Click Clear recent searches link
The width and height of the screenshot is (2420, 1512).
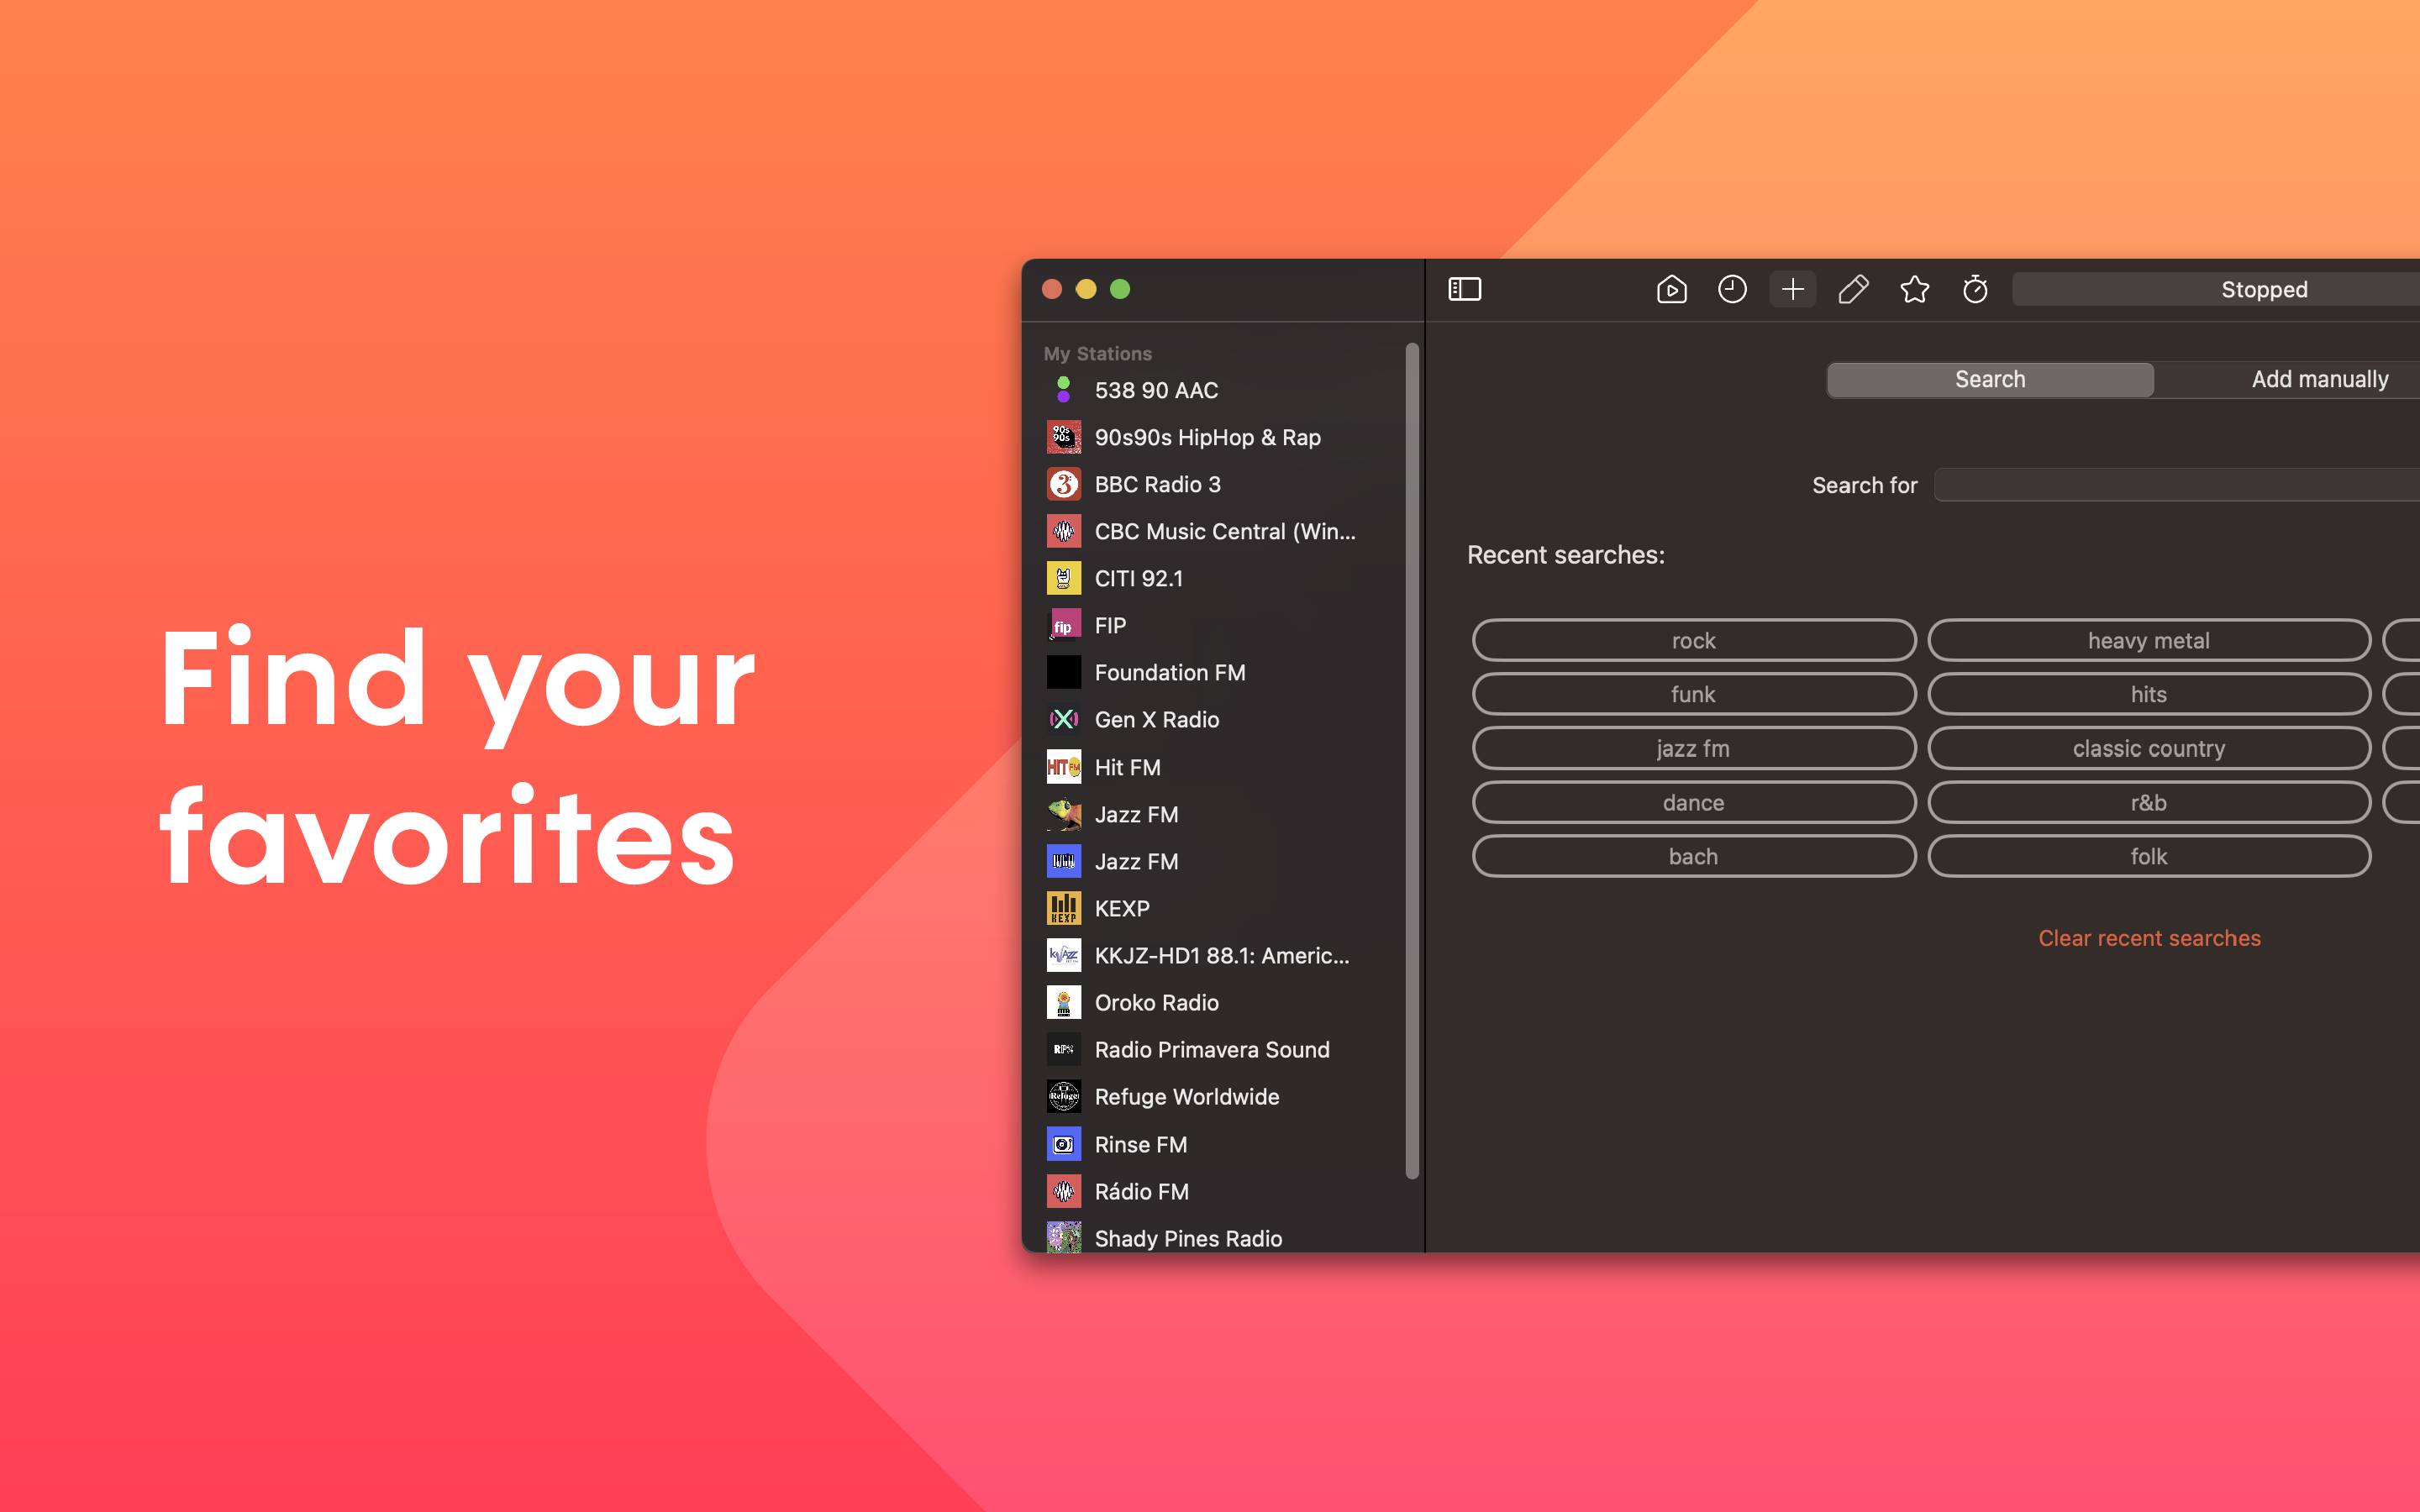coord(2149,938)
